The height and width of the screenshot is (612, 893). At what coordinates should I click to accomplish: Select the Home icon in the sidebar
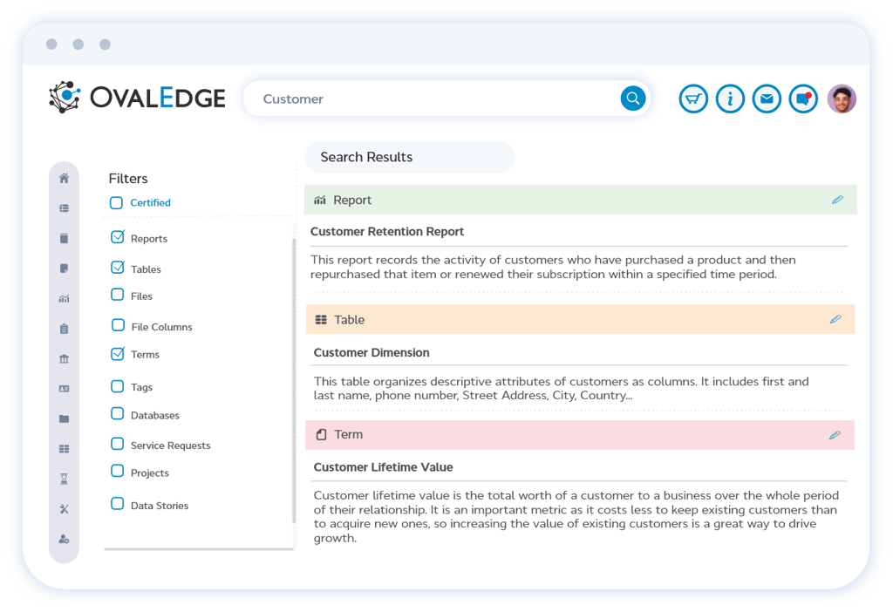(x=64, y=177)
